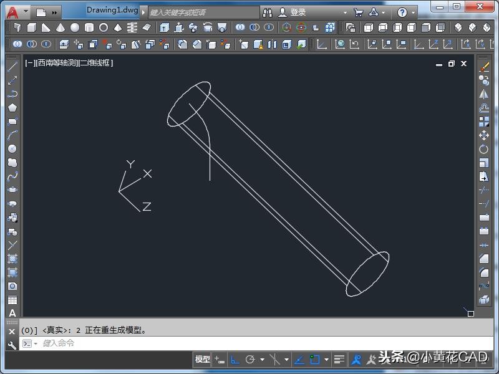Toggle Object Snap in status bar
Viewport: 499px width, 374px height.
[314, 360]
